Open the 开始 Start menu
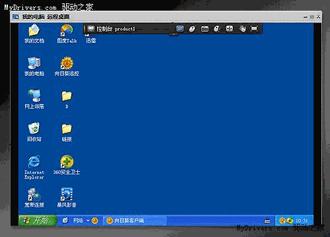Image resolution: width=330 pixels, height=237 pixels. [38, 220]
